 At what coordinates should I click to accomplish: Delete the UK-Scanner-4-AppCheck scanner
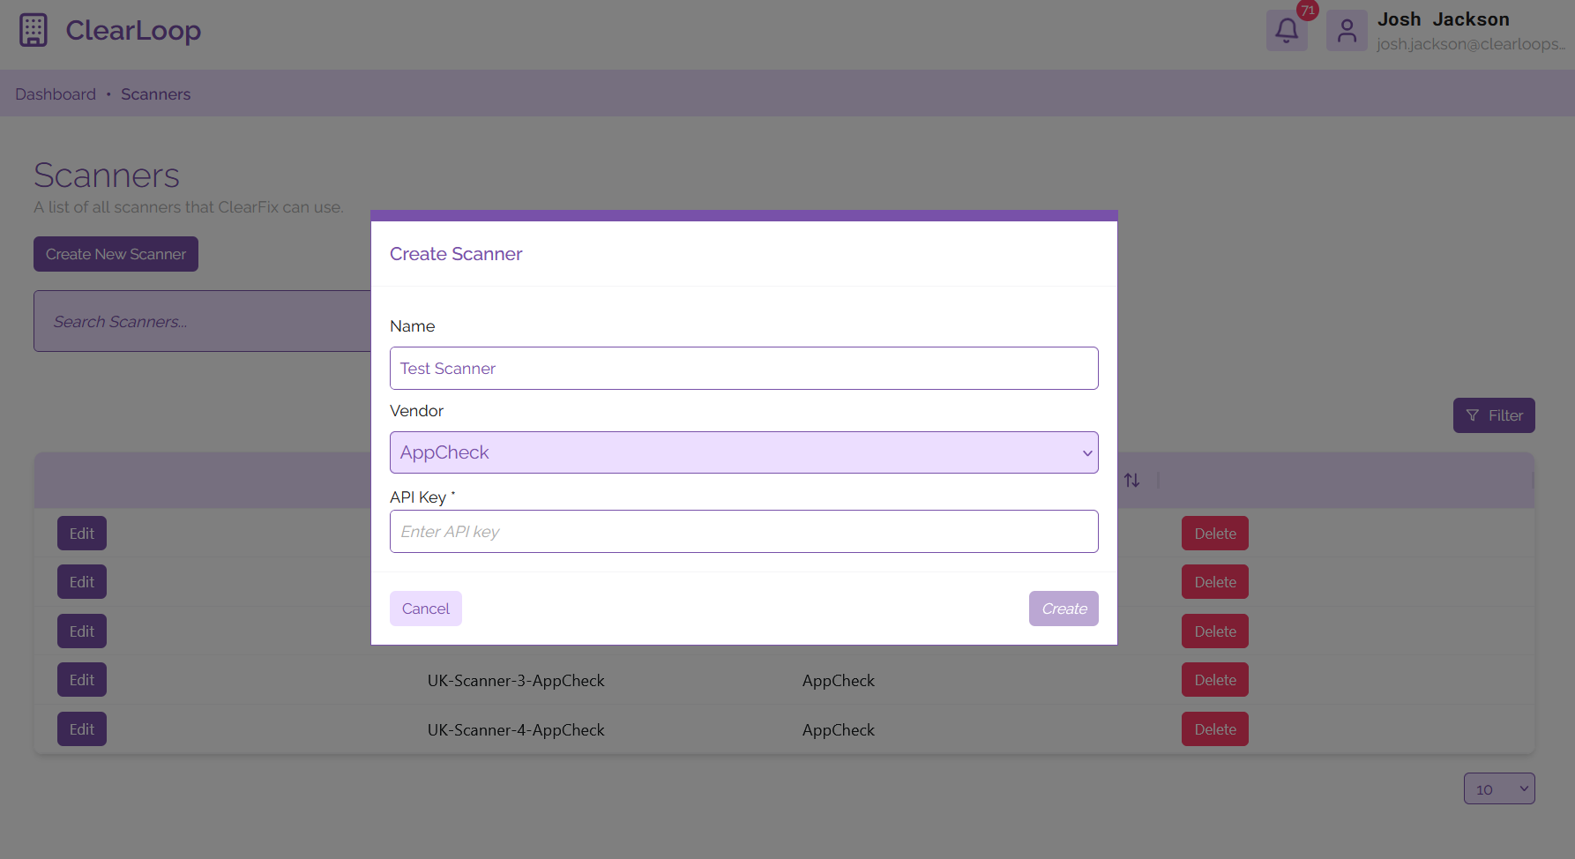click(1214, 728)
